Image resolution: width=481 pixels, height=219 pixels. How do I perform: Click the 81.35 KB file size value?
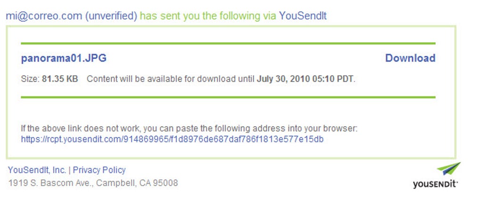pyautogui.click(x=60, y=79)
